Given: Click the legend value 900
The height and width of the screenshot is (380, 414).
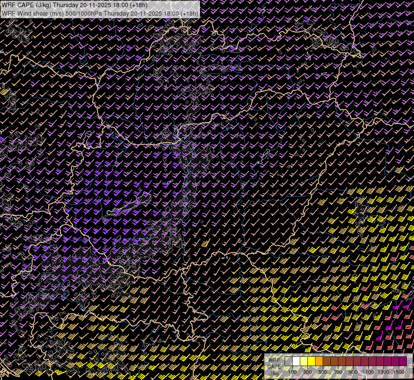Looking at the screenshot, I should (x=353, y=372).
